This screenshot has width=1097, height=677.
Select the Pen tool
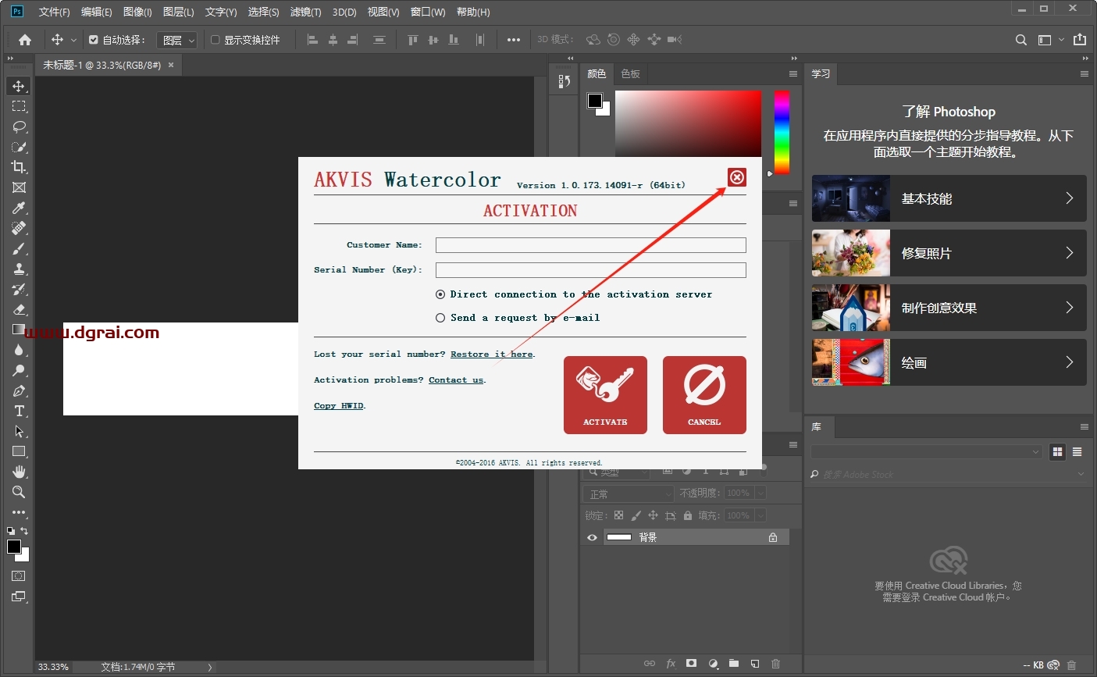pos(19,390)
